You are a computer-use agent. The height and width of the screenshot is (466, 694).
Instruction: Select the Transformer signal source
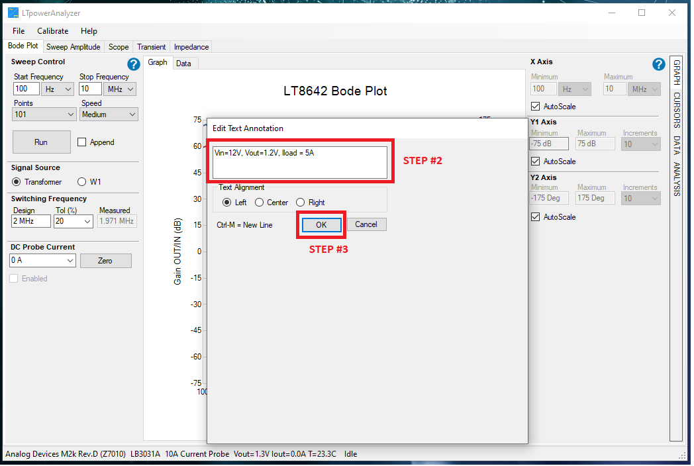[17, 182]
